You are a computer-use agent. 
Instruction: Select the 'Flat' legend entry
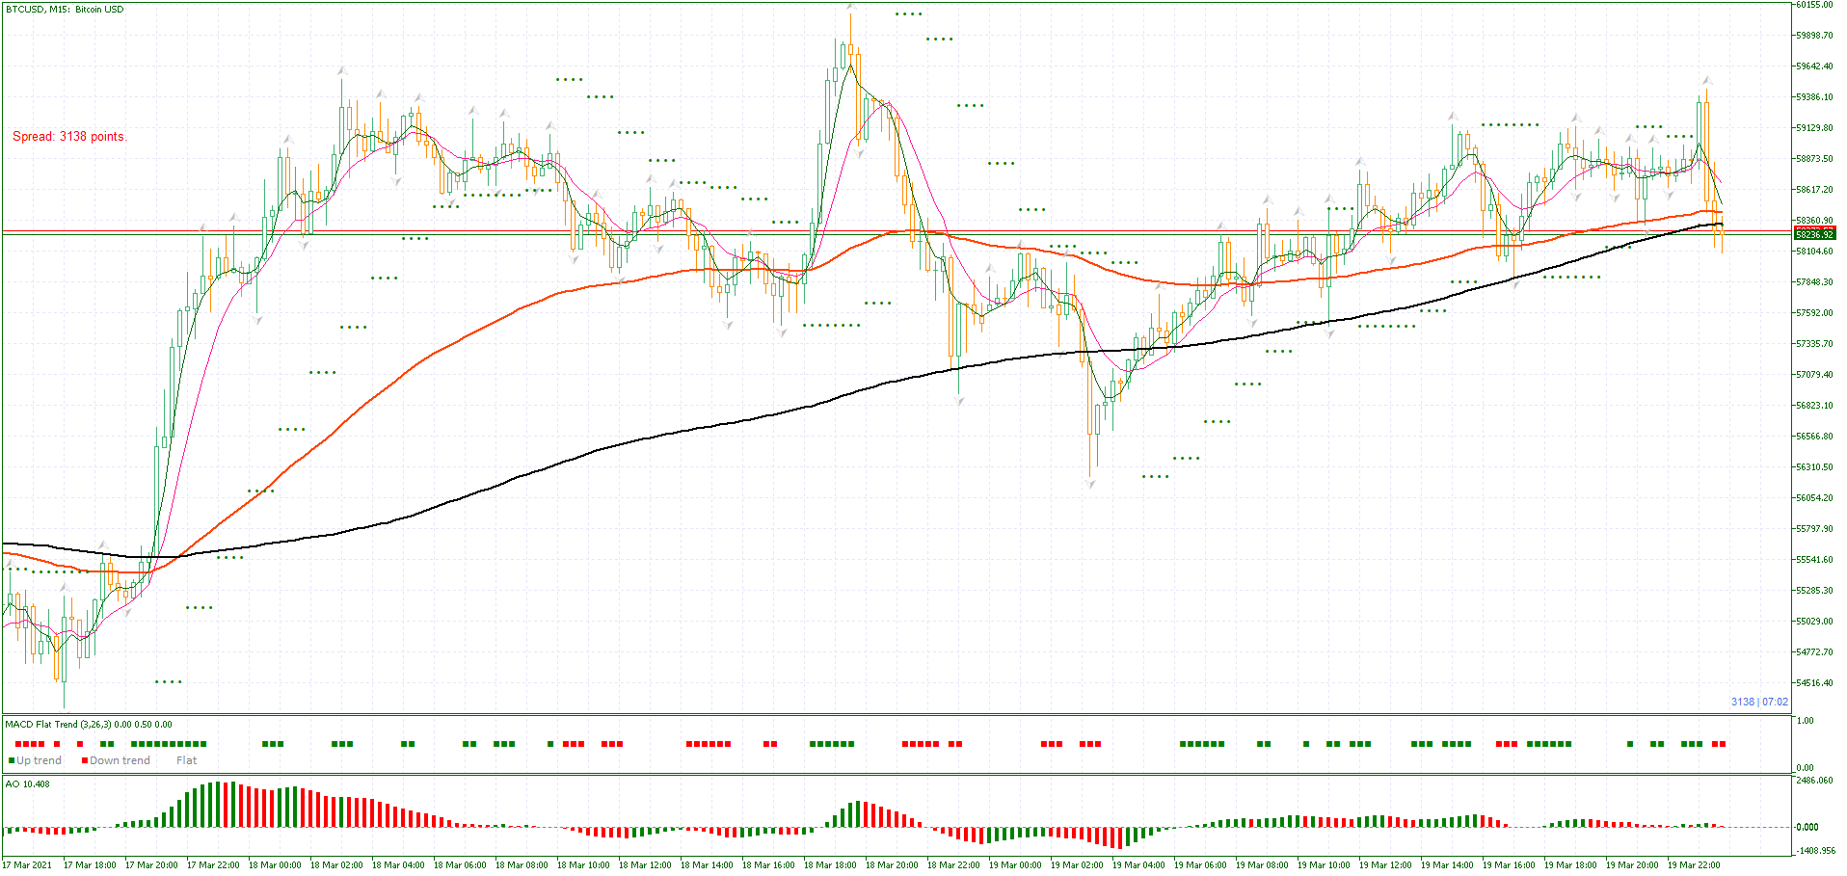[186, 760]
